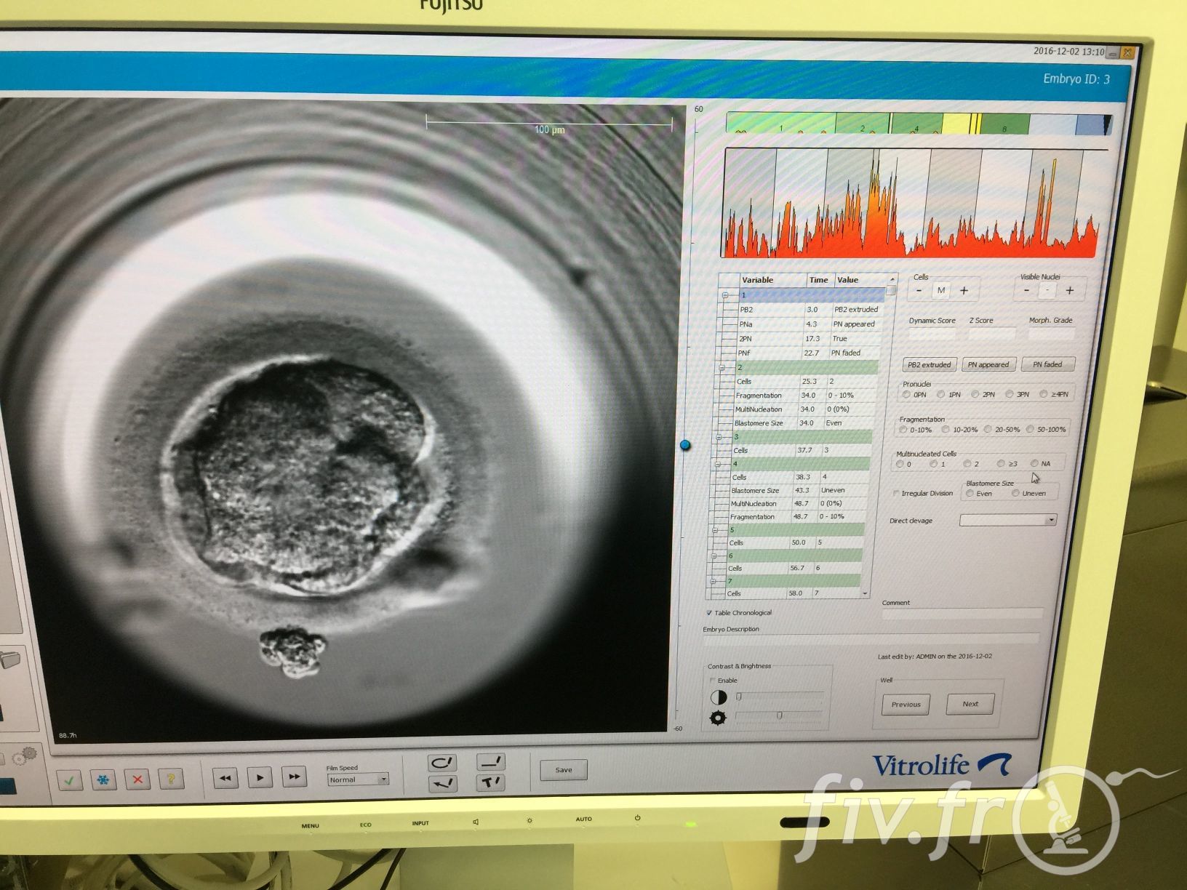This screenshot has height=890, width=1187.
Task: Choose 0-10% fragmentation
Action: (903, 429)
